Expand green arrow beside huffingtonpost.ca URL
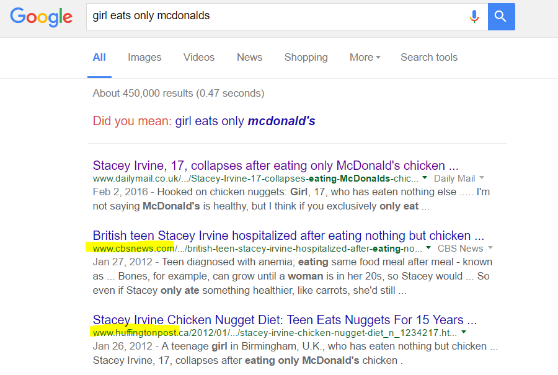Image resolution: width=558 pixels, height=375 pixels. (x=464, y=332)
